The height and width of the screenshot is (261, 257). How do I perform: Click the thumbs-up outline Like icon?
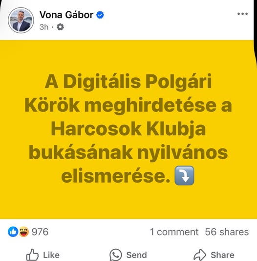32,255
